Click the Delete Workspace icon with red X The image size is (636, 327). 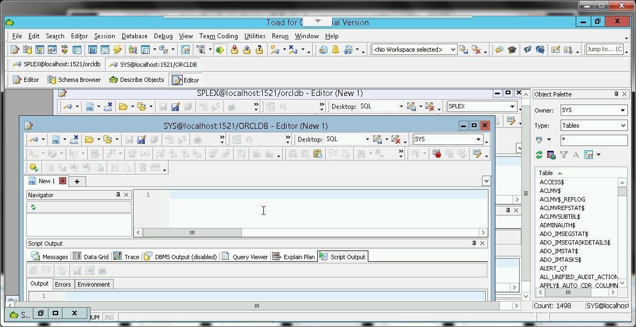click(x=476, y=50)
